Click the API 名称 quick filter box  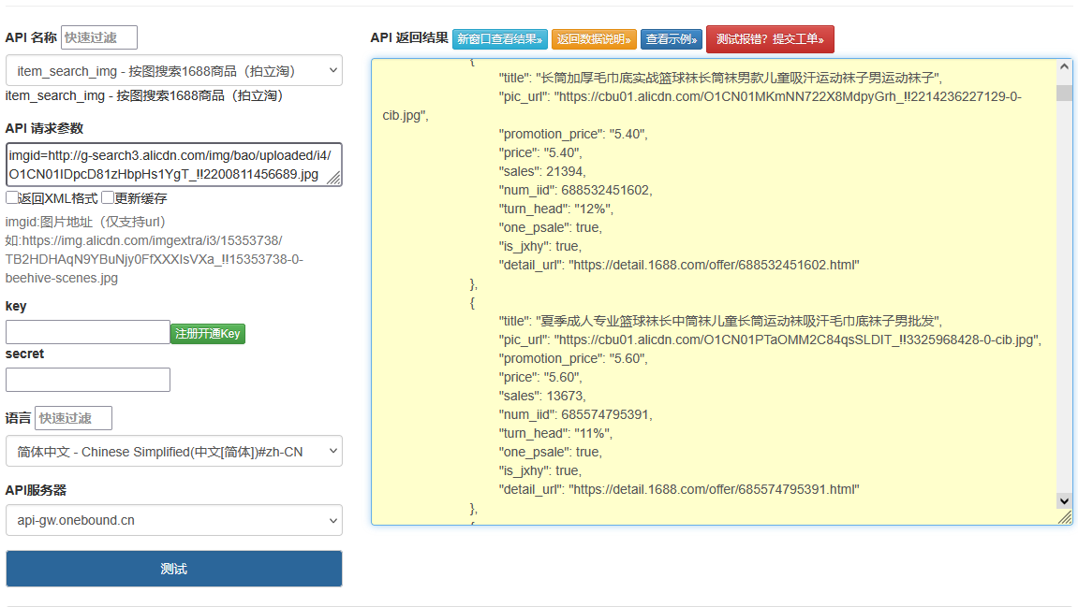pos(98,37)
